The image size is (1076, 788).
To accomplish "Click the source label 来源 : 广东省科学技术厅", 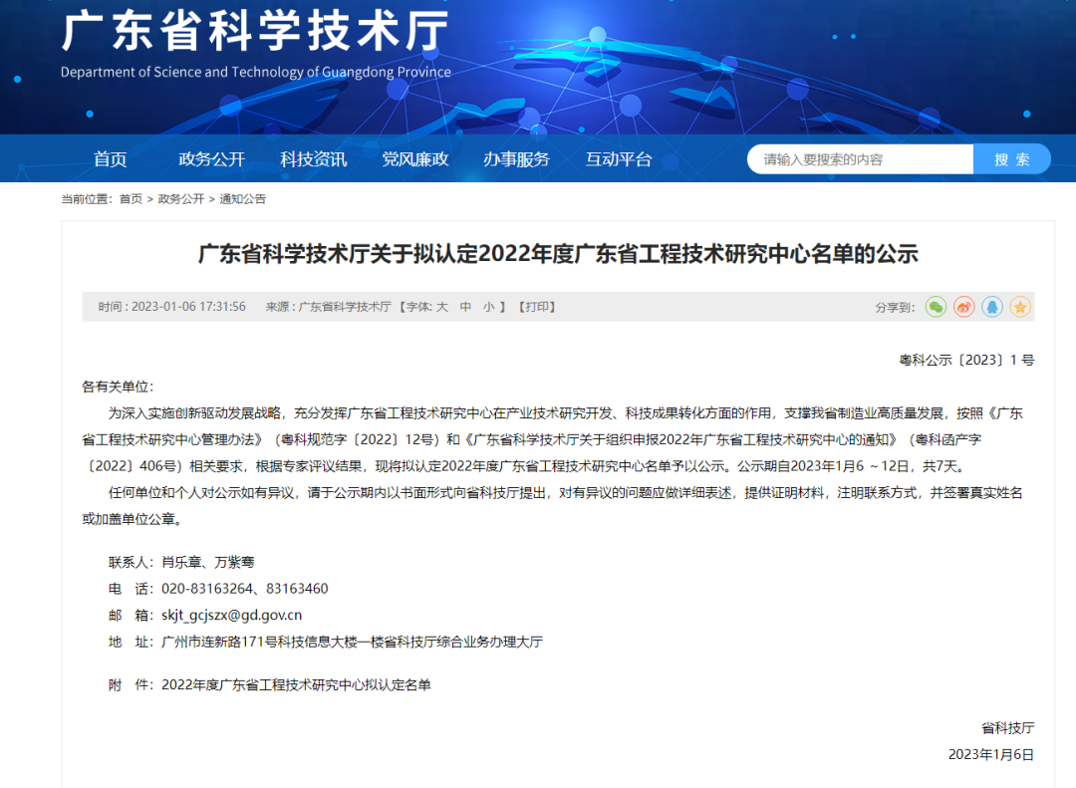I will click(328, 307).
